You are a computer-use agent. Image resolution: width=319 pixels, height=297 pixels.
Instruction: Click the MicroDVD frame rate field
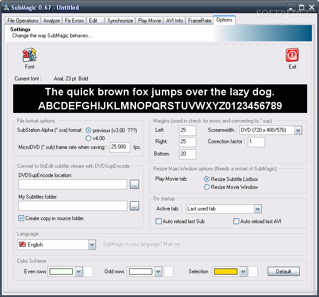click(120, 147)
